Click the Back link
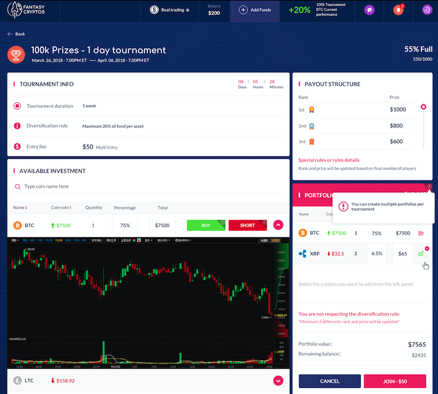438x394 pixels. coord(16,34)
